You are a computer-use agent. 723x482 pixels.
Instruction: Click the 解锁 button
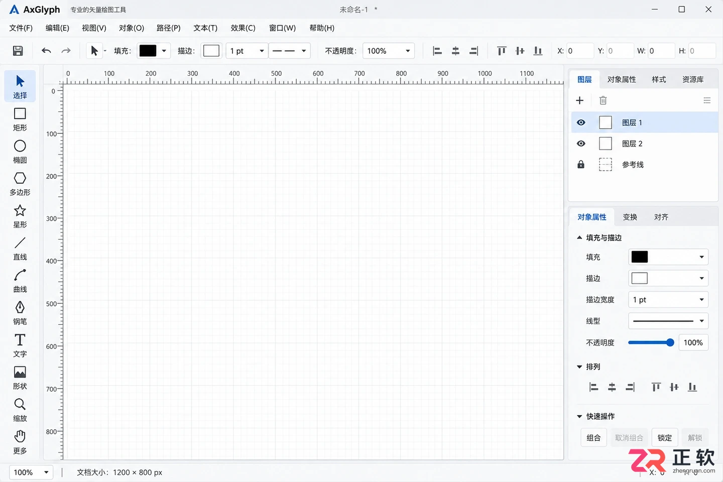click(695, 438)
